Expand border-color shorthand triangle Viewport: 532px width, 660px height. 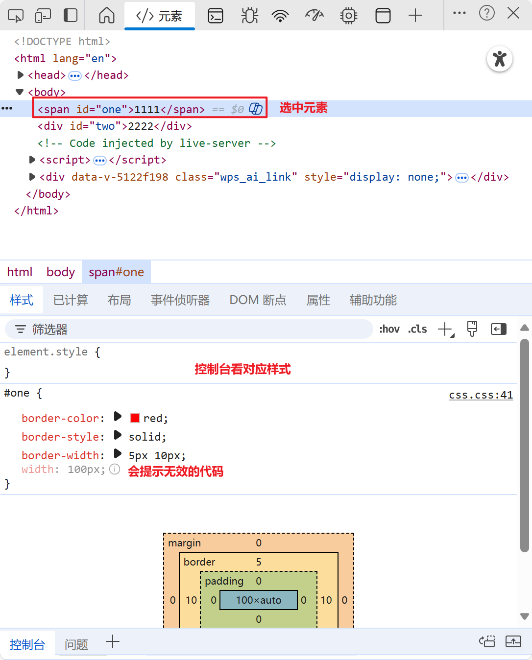[x=118, y=417]
